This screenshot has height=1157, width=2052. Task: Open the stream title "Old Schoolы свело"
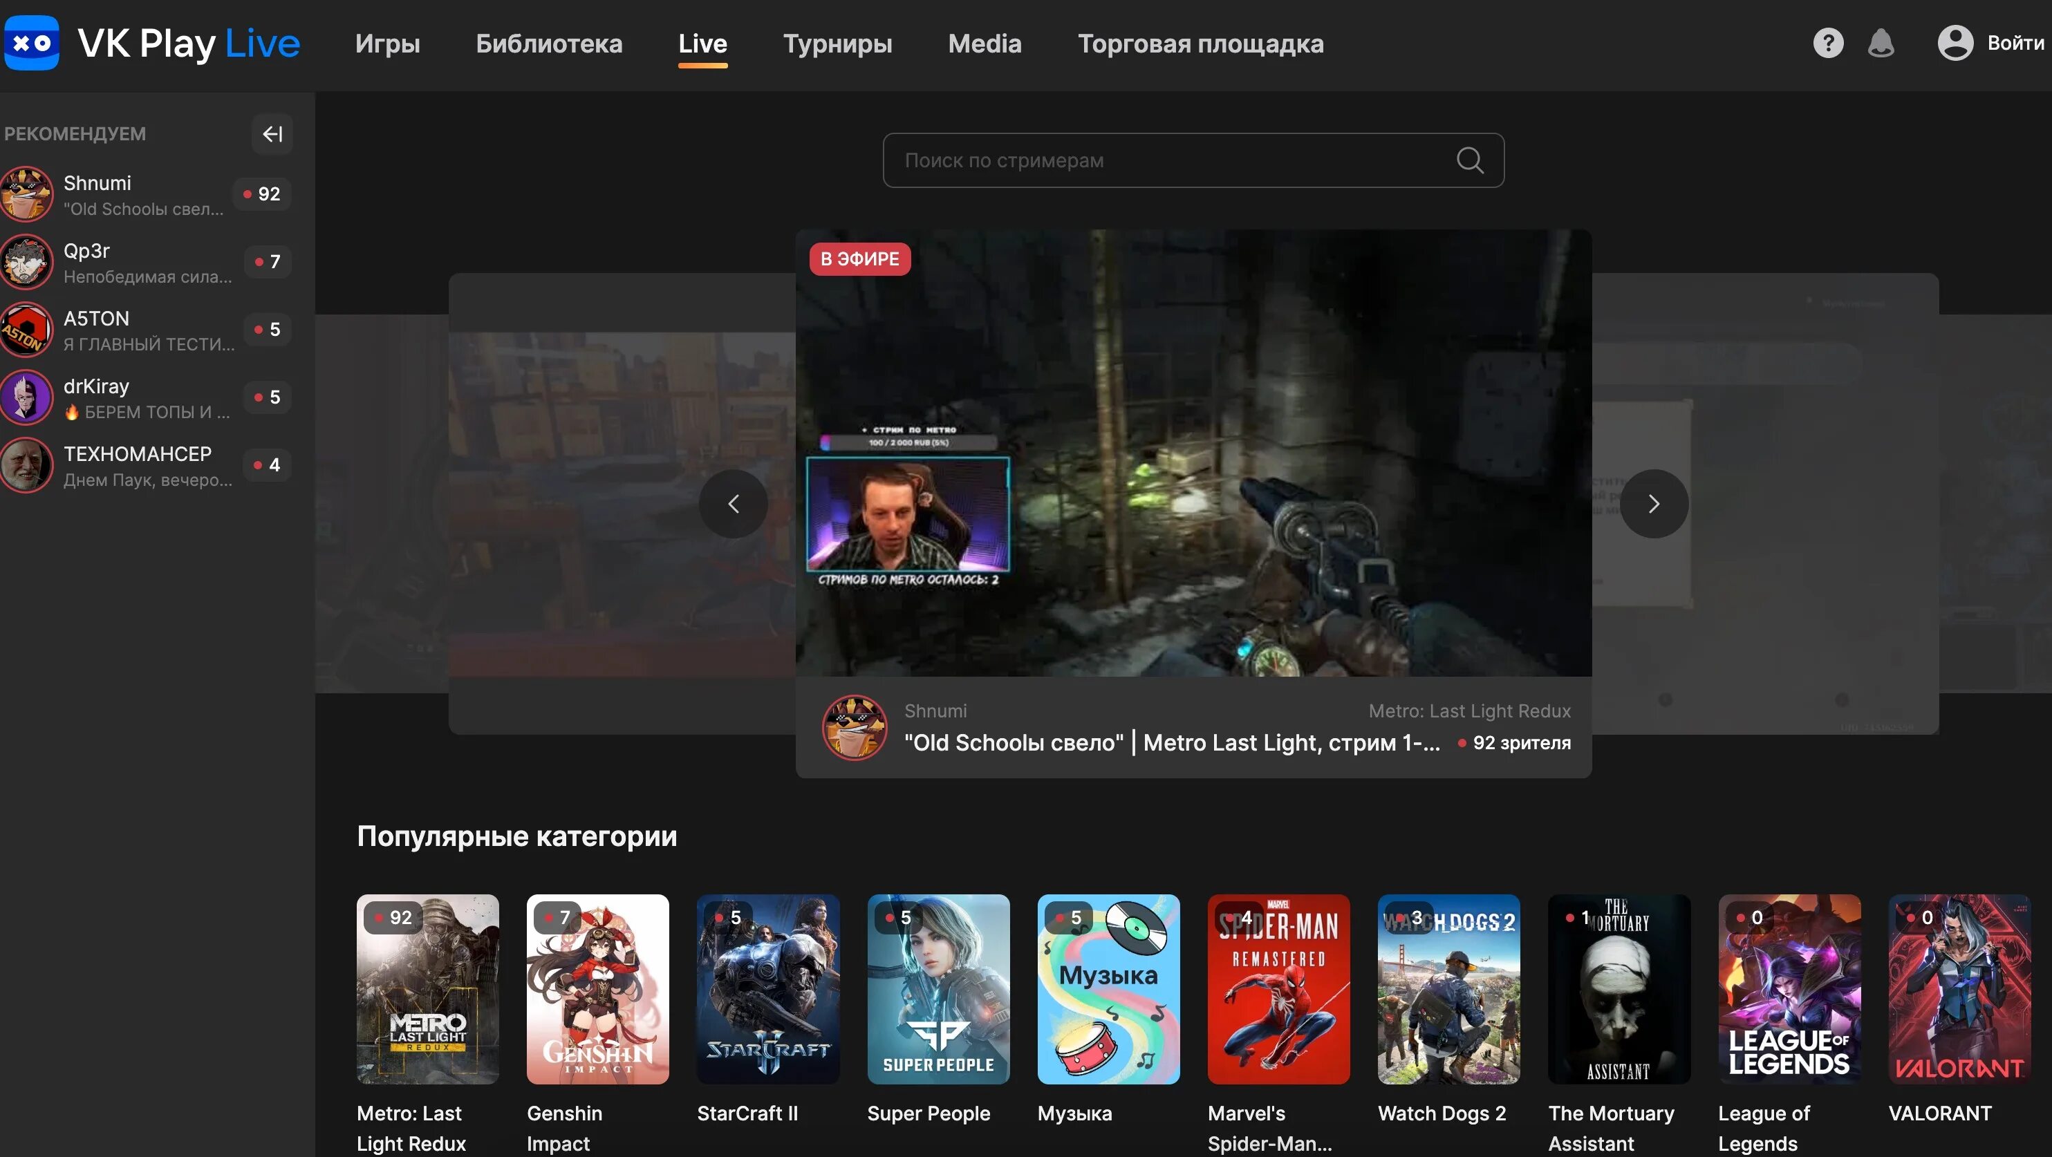click(x=1172, y=743)
